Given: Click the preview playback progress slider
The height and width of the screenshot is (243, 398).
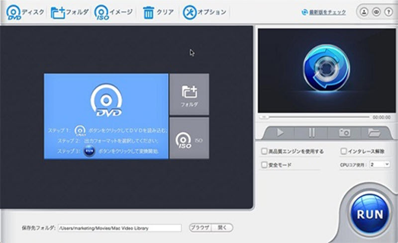Looking at the screenshot, I should click(315, 117).
